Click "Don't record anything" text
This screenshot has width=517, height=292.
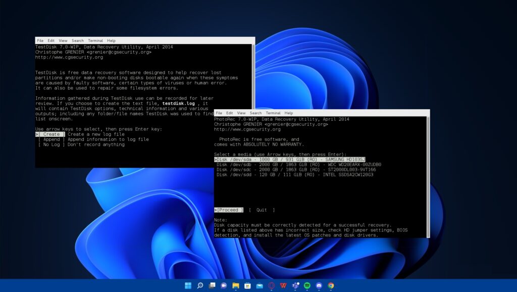click(96, 144)
